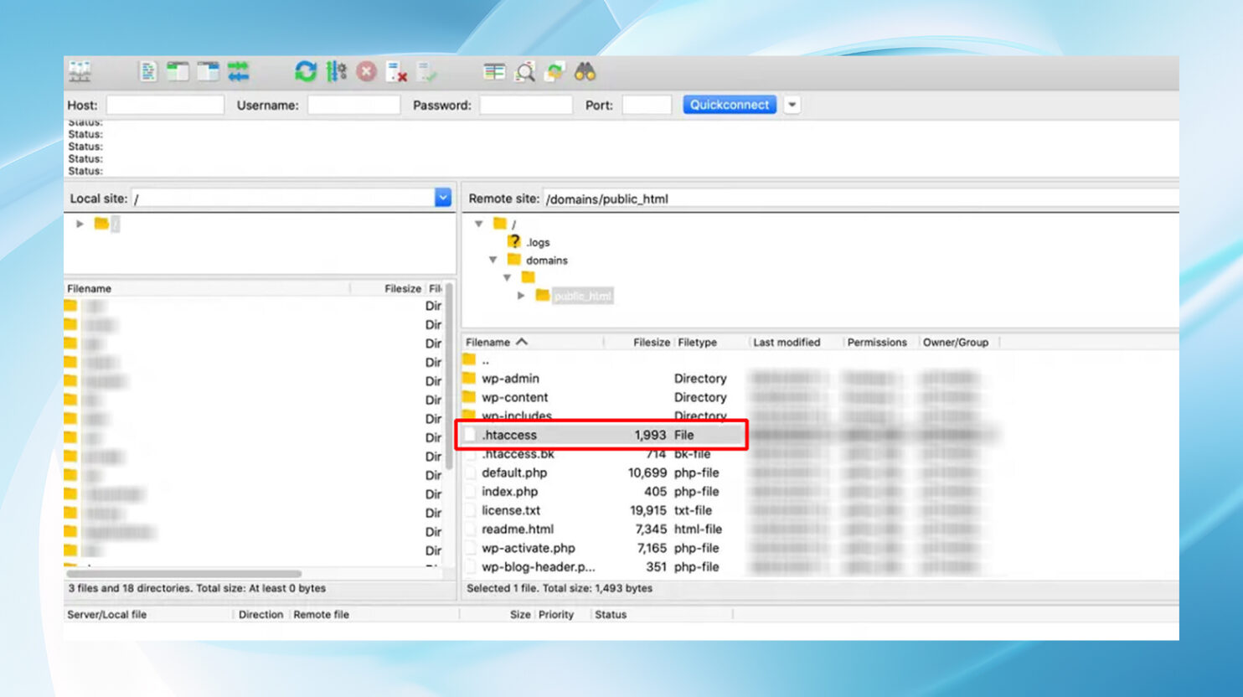Open the Quickconnect history dropdown

(791, 105)
